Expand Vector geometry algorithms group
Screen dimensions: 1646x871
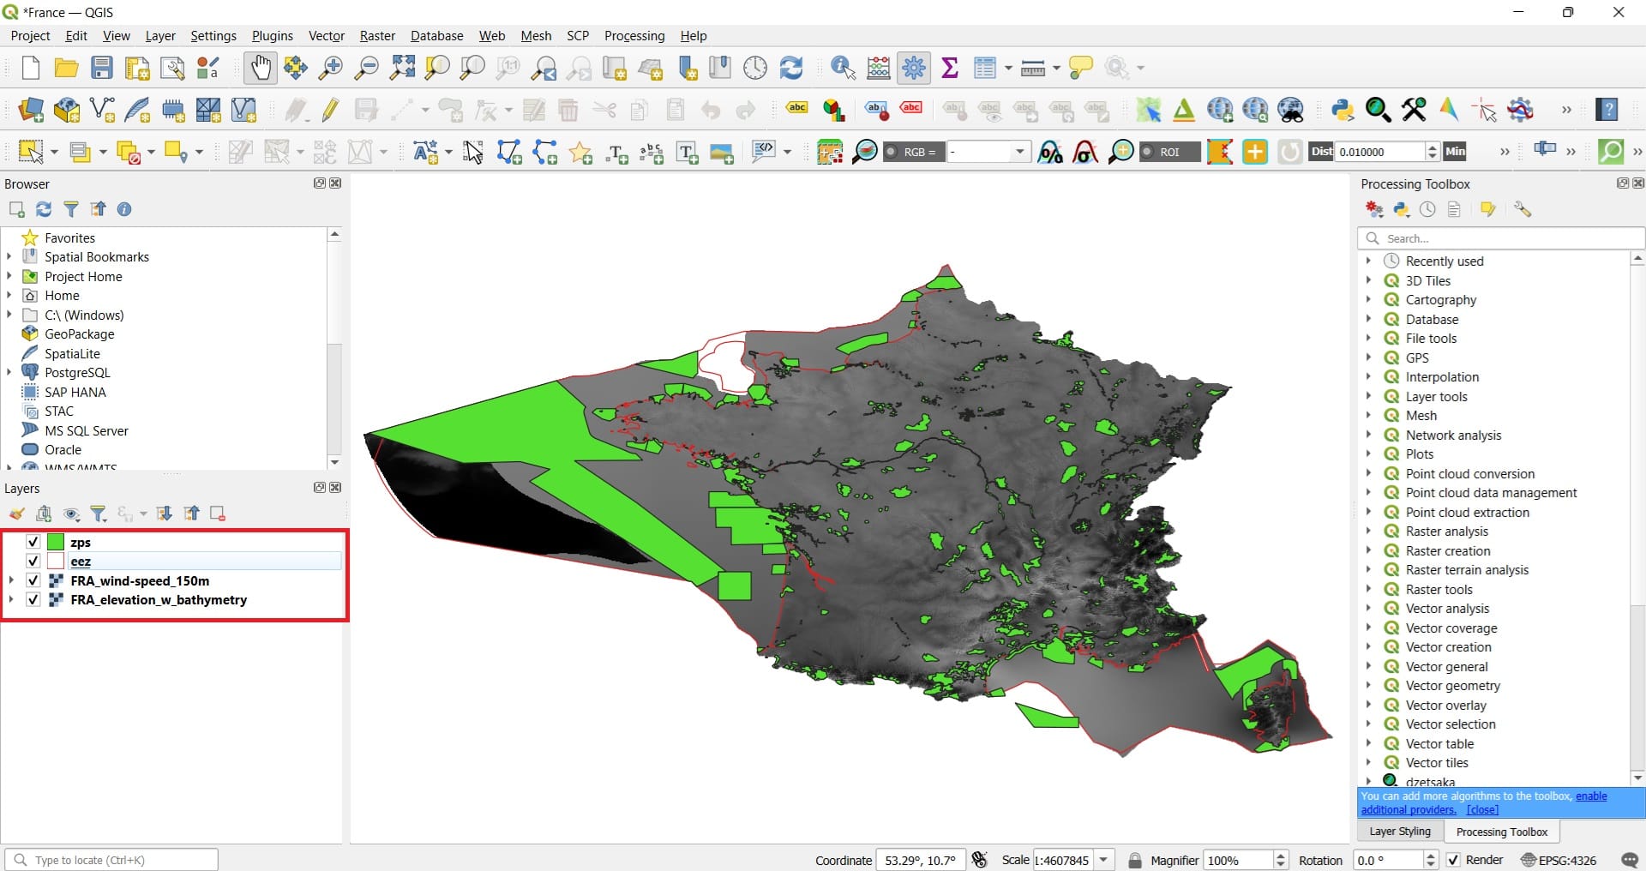click(x=1368, y=686)
